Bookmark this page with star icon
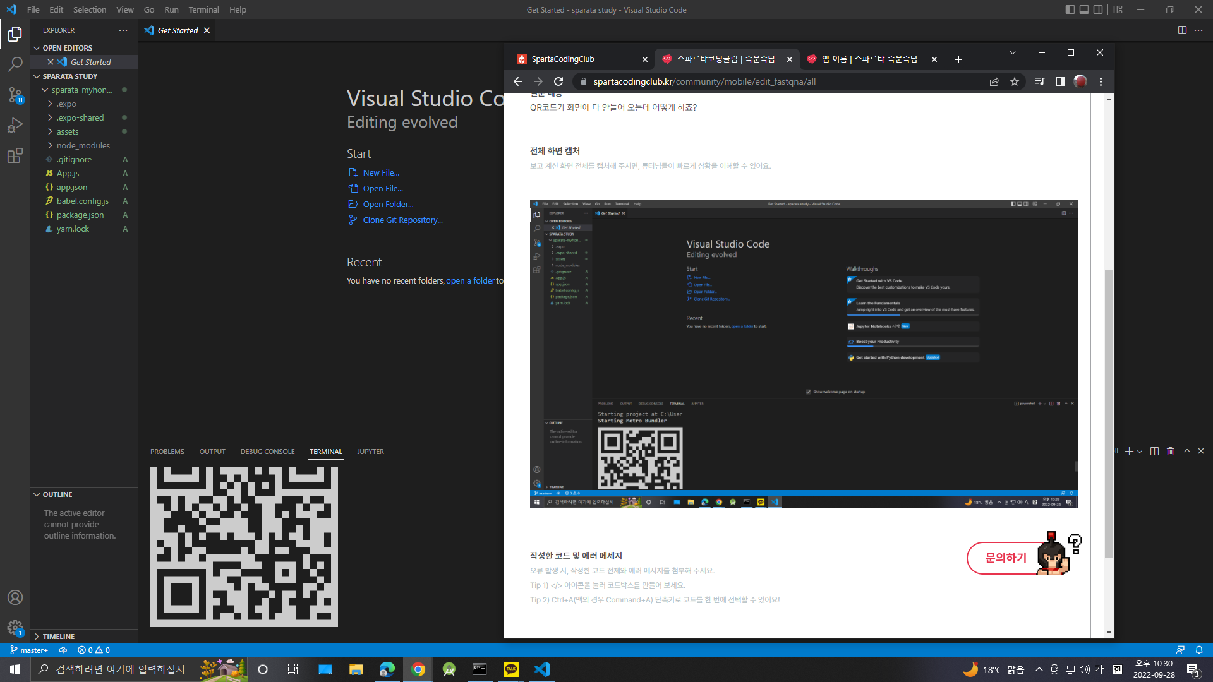Viewport: 1213px width, 682px height. (1015, 81)
